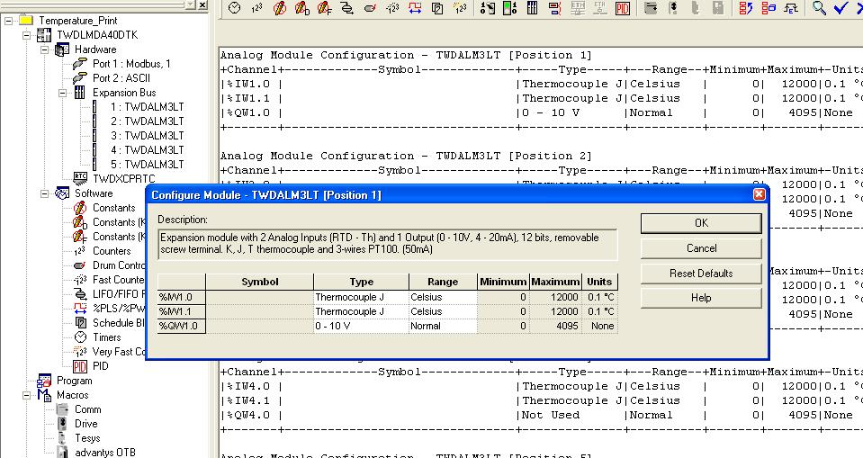Select Drive under Macros

86,424
